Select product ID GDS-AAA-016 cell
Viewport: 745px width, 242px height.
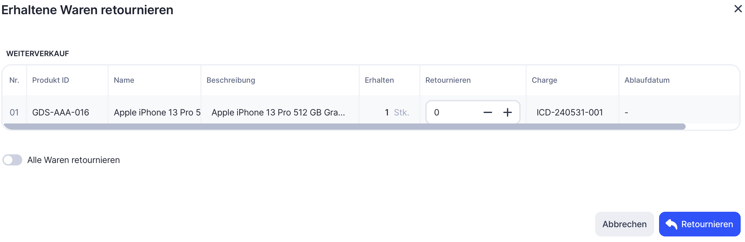[61, 112]
